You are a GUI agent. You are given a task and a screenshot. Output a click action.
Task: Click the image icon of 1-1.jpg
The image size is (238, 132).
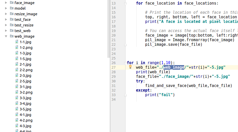[x=17, y=42]
